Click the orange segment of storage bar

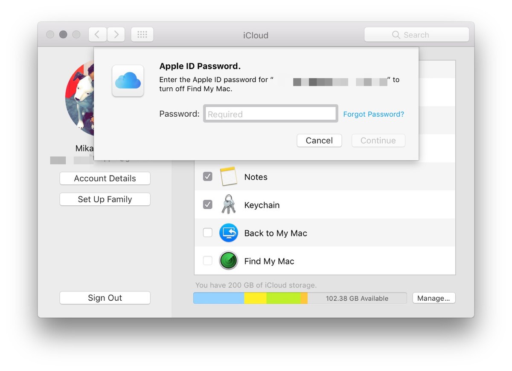click(x=304, y=298)
